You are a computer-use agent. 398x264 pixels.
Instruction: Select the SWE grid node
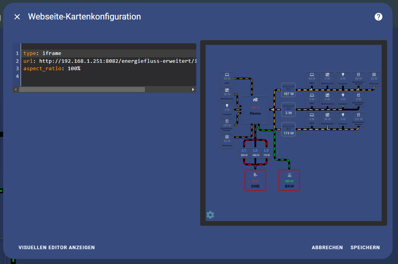(255, 180)
